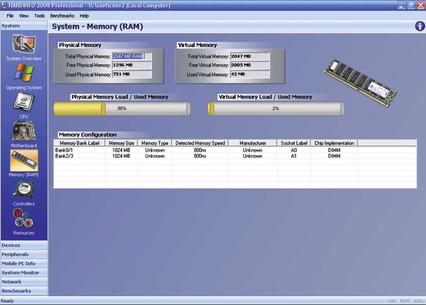Click the Physical Memory Load 36% bar
426x305 pixels.
pos(122,108)
